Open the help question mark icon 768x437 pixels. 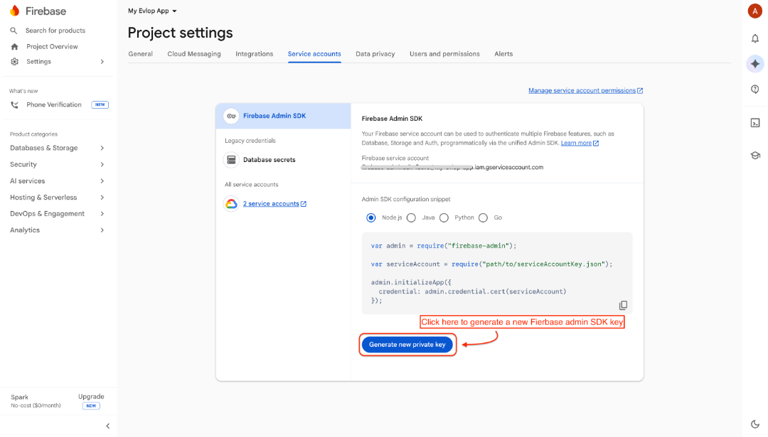754,89
